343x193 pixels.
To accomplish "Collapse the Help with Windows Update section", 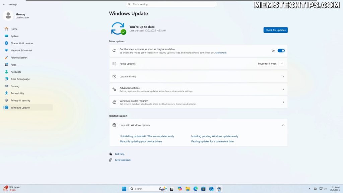I will click(x=283, y=125).
